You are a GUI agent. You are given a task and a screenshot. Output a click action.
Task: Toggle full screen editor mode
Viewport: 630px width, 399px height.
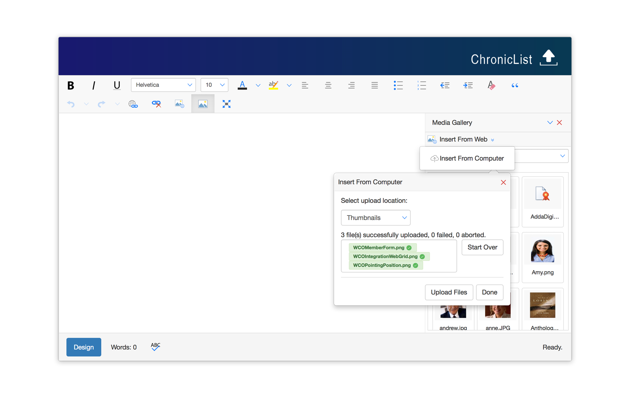[x=226, y=104]
